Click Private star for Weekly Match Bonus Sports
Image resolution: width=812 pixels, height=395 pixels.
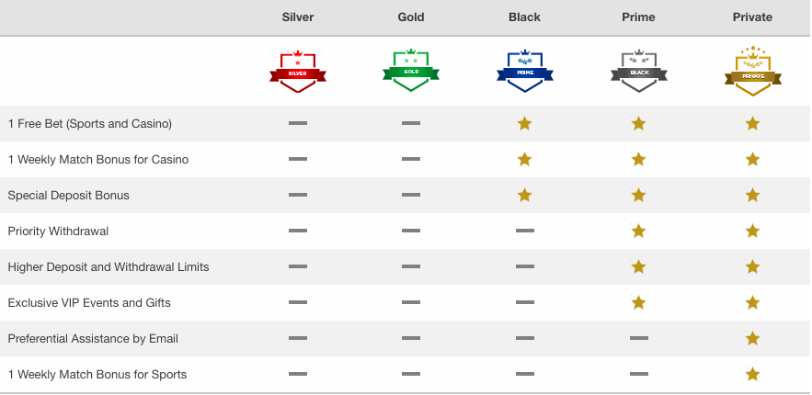(x=752, y=374)
